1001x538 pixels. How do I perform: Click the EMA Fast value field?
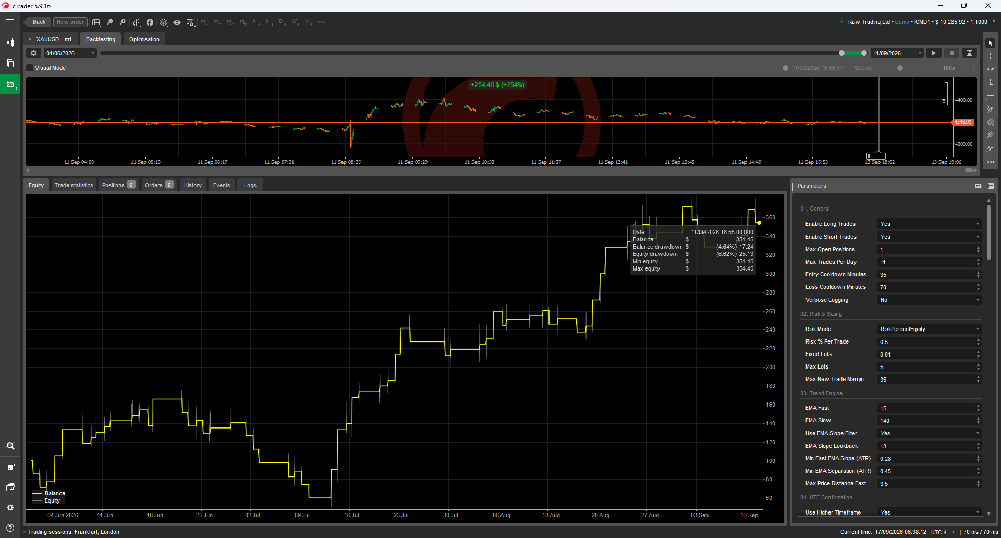point(929,408)
